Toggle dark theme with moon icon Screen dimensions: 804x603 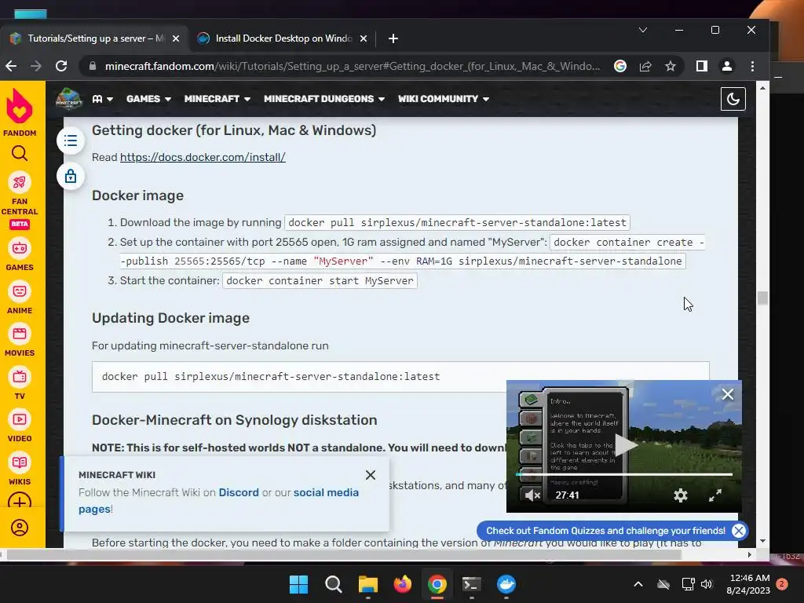pos(733,99)
